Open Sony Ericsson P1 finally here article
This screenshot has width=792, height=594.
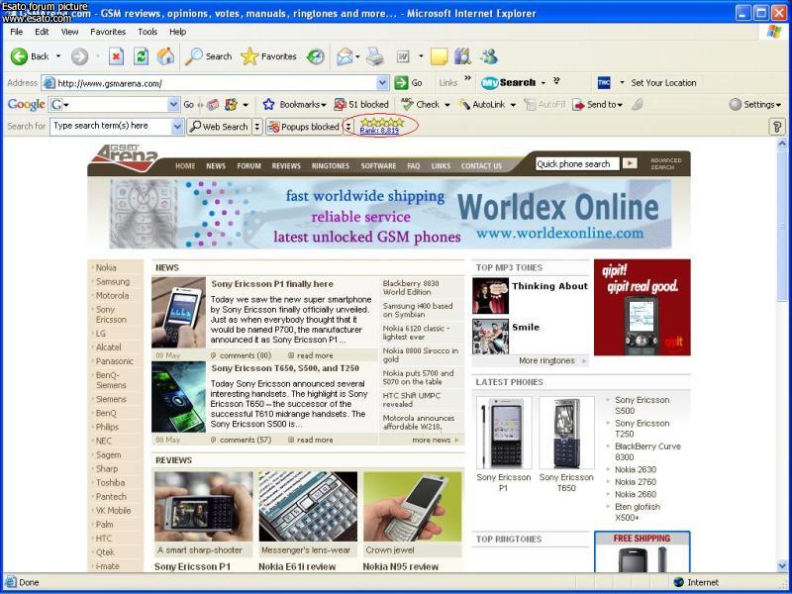pyautogui.click(x=272, y=284)
